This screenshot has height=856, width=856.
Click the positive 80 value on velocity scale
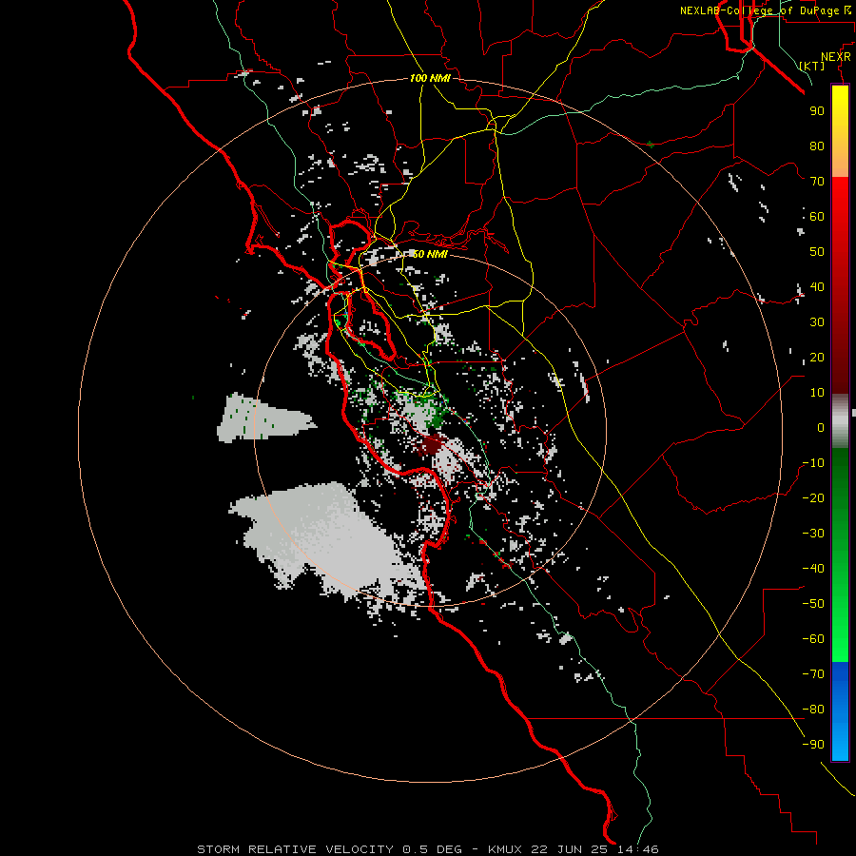pyautogui.click(x=817, y=146)
